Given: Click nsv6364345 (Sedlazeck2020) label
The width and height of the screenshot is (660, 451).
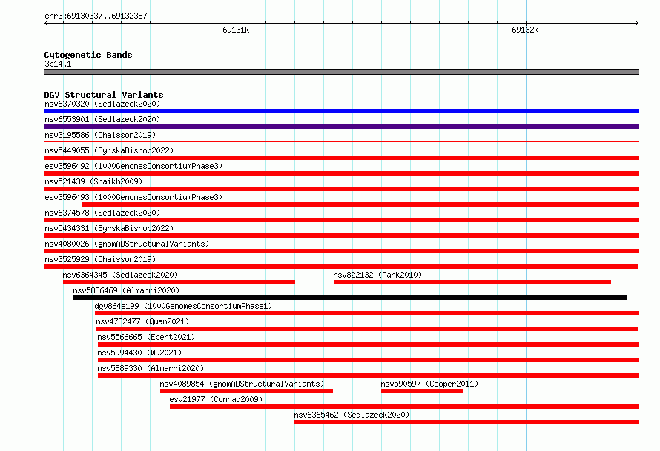Looking at the screenshot, I should tap(120, 275).
